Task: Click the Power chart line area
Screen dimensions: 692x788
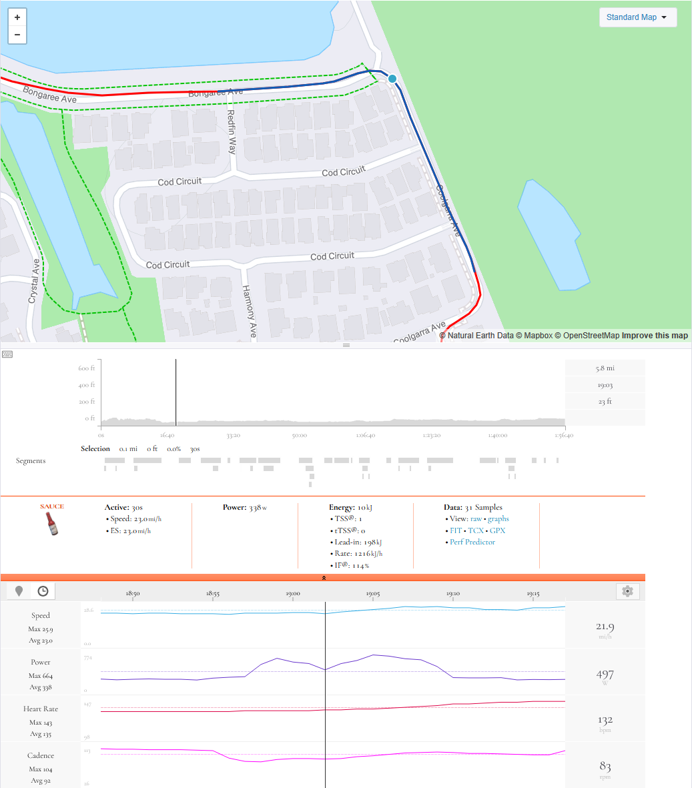Action: (333, 671)
